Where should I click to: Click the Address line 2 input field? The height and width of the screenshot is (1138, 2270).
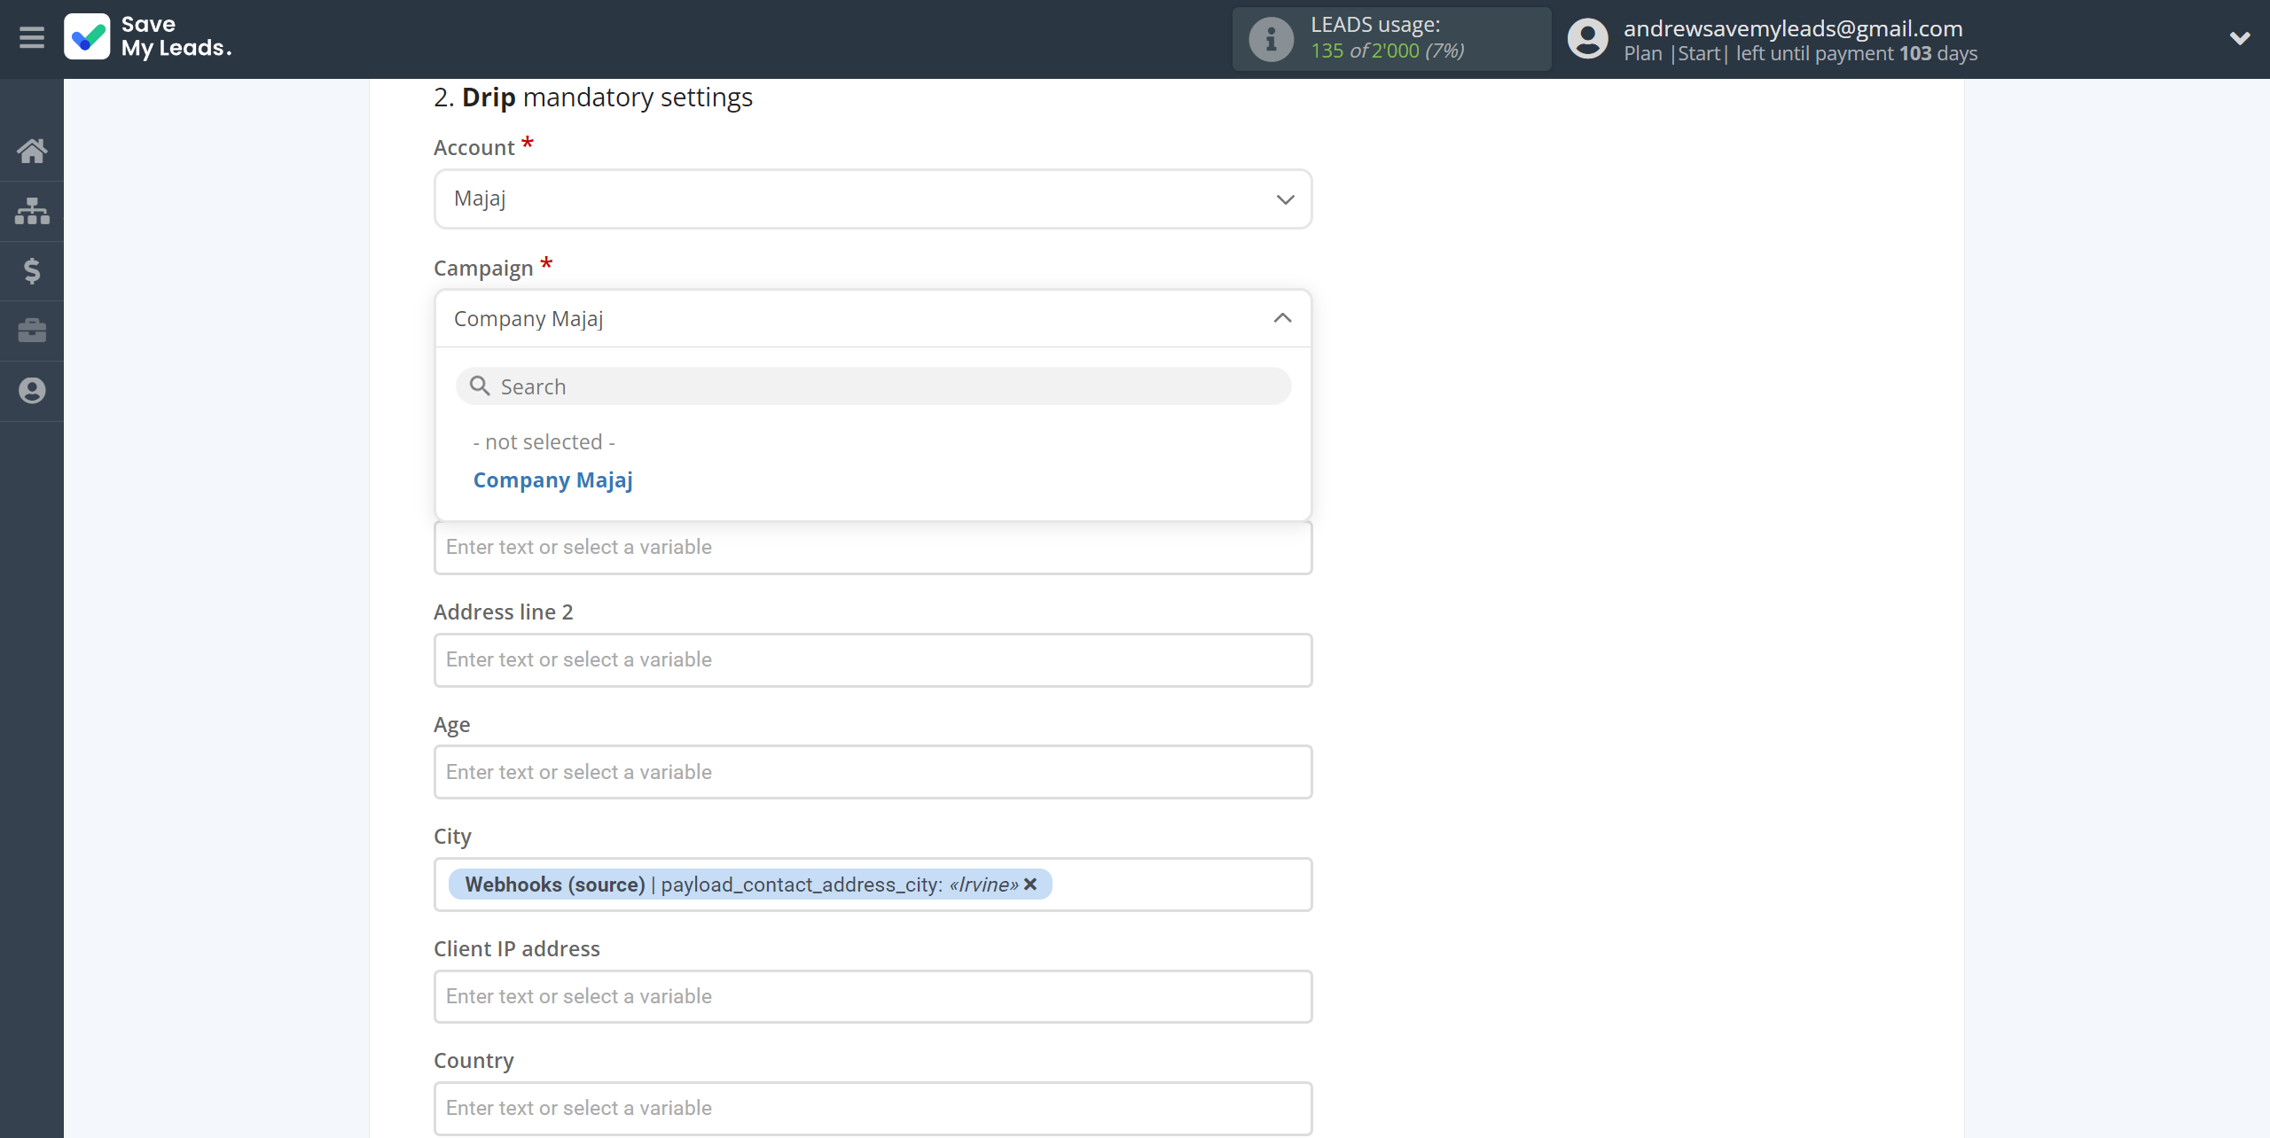[873, 659]
